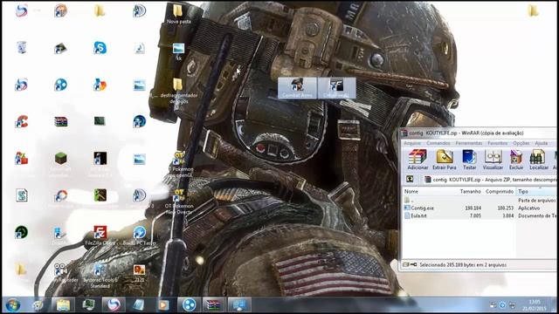Open the Ajuda menu
This screenshot has height=314, width=559.
541,143
